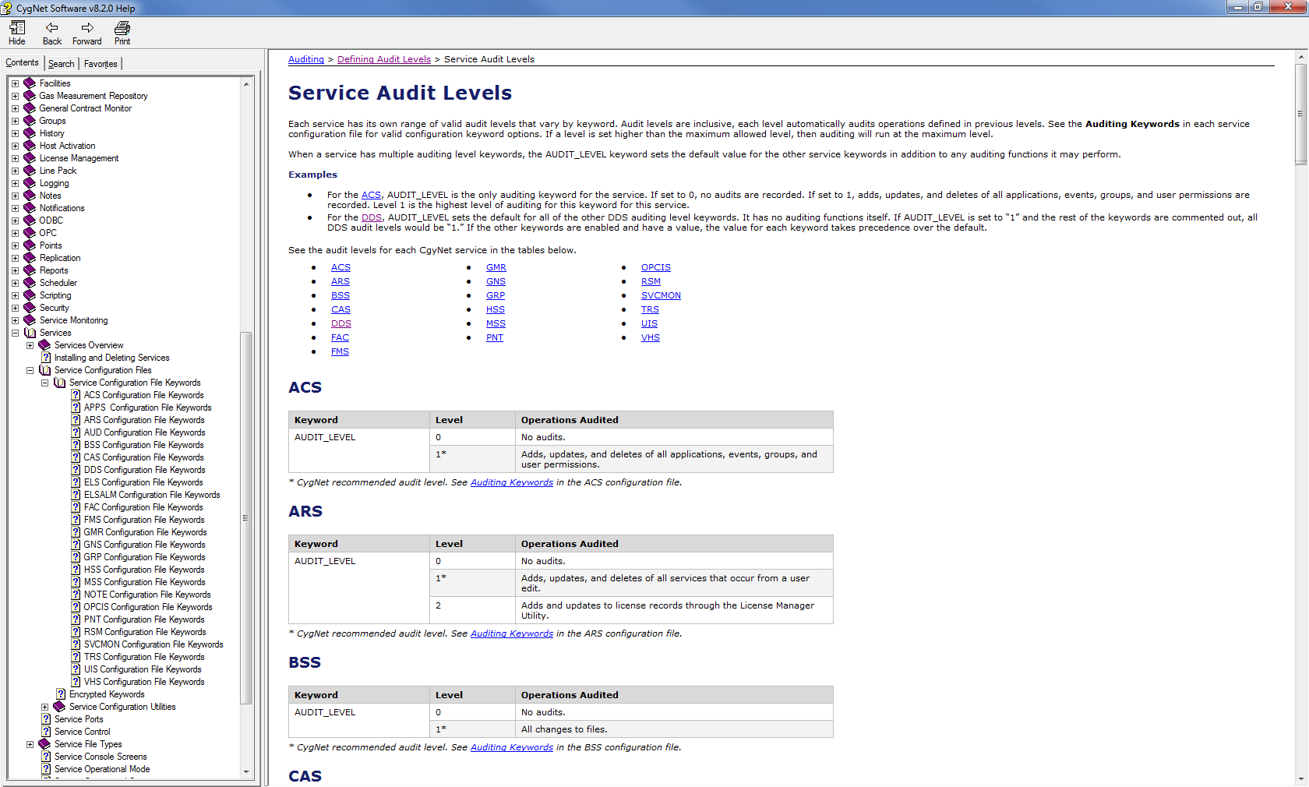
Task: Click the Hide toolbar icon
Action: click(x=17, y=28)
